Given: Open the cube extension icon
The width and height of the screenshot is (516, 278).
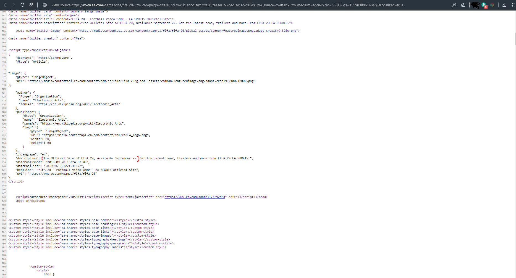Looking at the screenshot, I should (492, 5).
